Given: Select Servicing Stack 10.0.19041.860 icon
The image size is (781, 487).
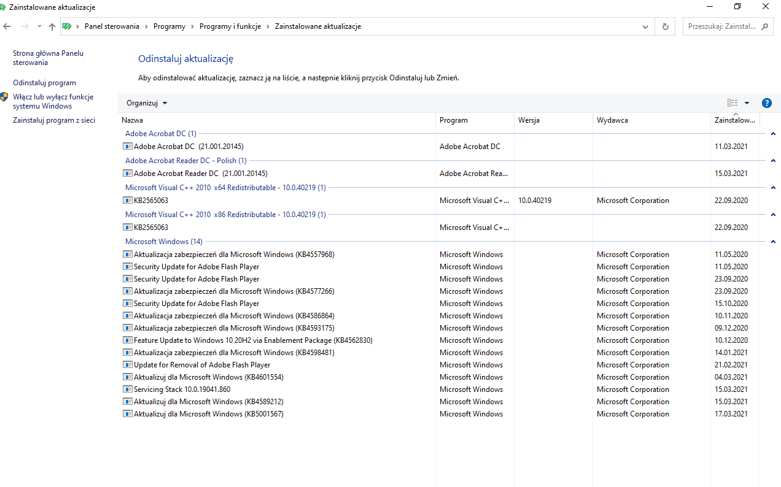Looking at the screenshot, I should tap(128, 389).
